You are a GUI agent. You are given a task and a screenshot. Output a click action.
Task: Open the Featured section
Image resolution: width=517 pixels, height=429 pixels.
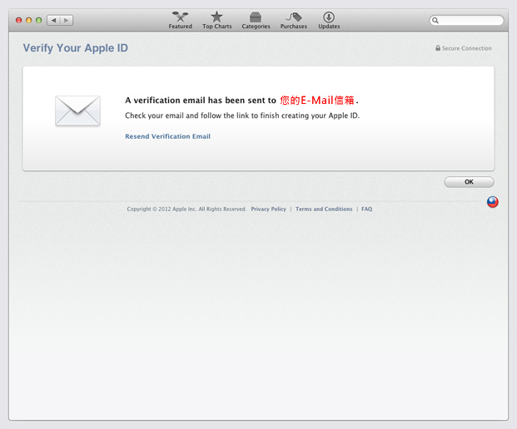180,21
